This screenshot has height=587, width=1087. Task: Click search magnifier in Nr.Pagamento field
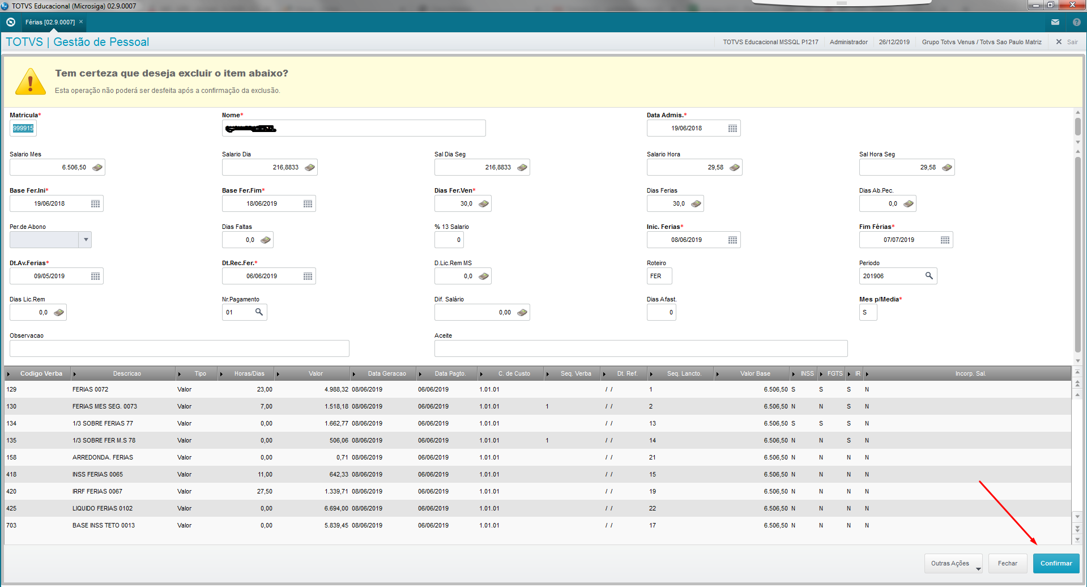(259, 312)
